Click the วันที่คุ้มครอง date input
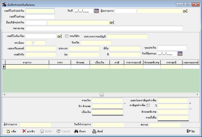This screenshot has height=137, width=202. pyautogui.click(x=167, y=54)
